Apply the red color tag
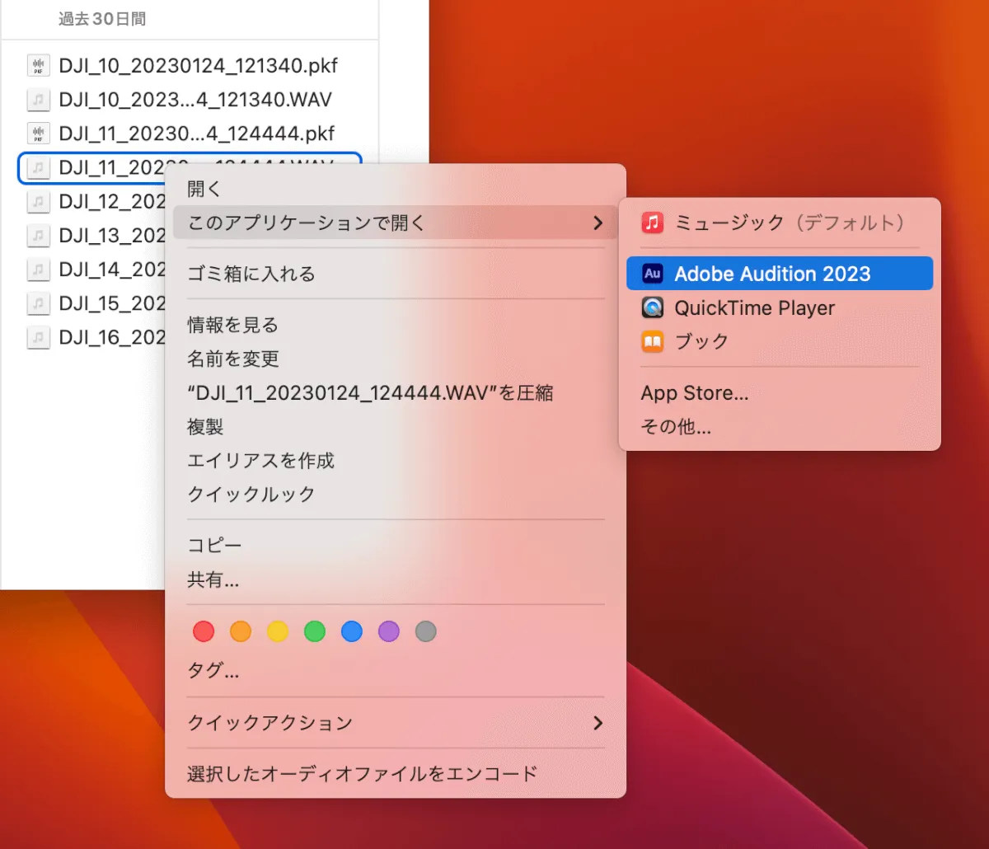Image resolution: width=989 pixels, height=849 pixels. click(204, 632)
